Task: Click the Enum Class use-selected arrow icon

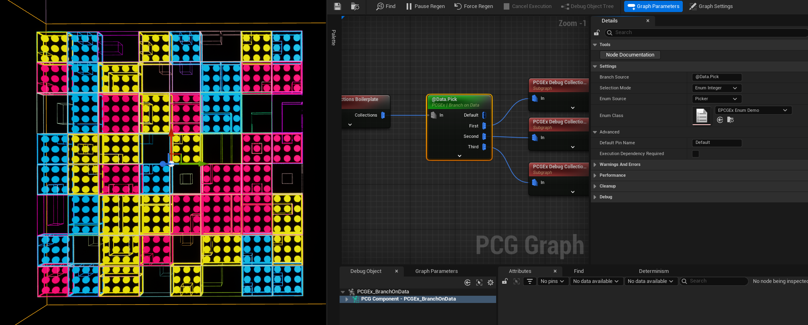Action: pos(720,120)
